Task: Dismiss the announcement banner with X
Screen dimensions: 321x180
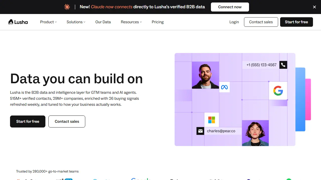Action: 314,7
